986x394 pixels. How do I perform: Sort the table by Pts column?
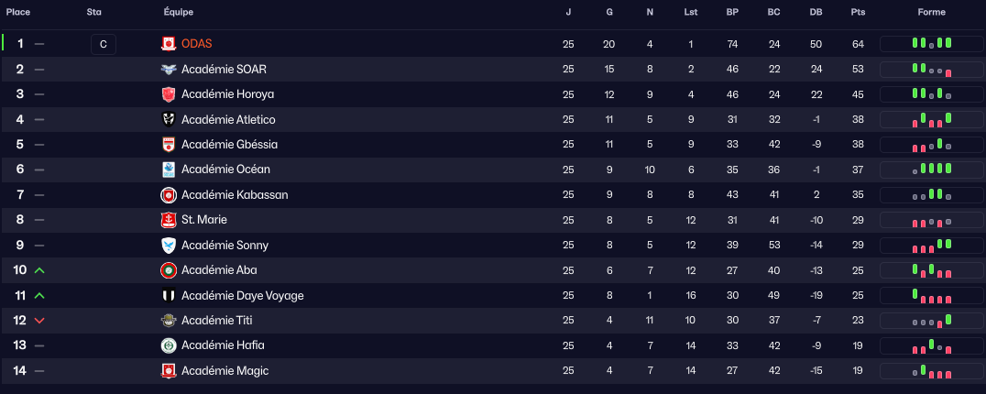coord(858,12)
